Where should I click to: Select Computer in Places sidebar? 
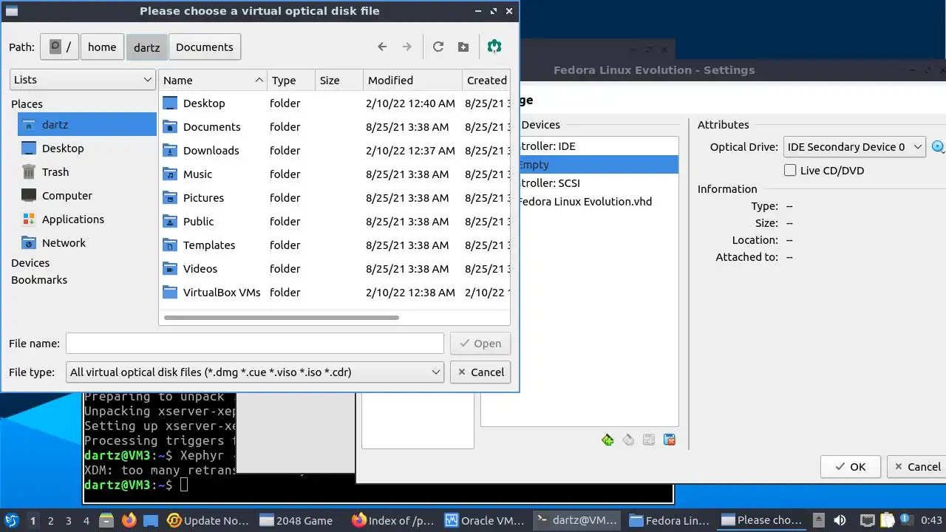click(x=87, y=195)
